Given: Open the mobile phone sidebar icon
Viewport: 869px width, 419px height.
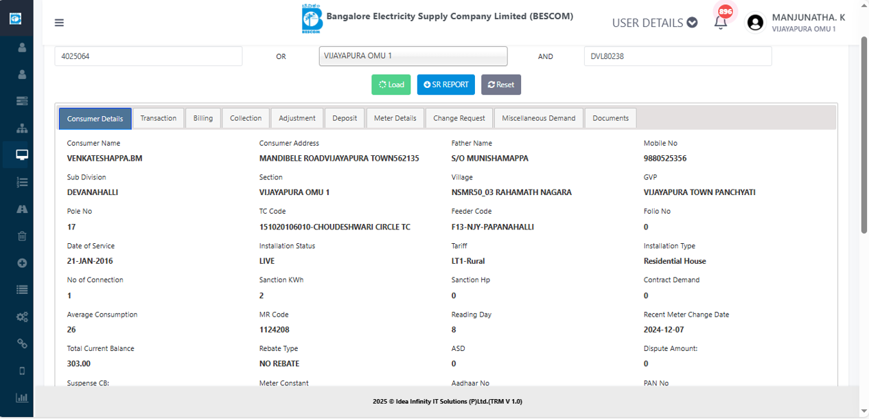Looking at the screenshot, I should point(22,371).
